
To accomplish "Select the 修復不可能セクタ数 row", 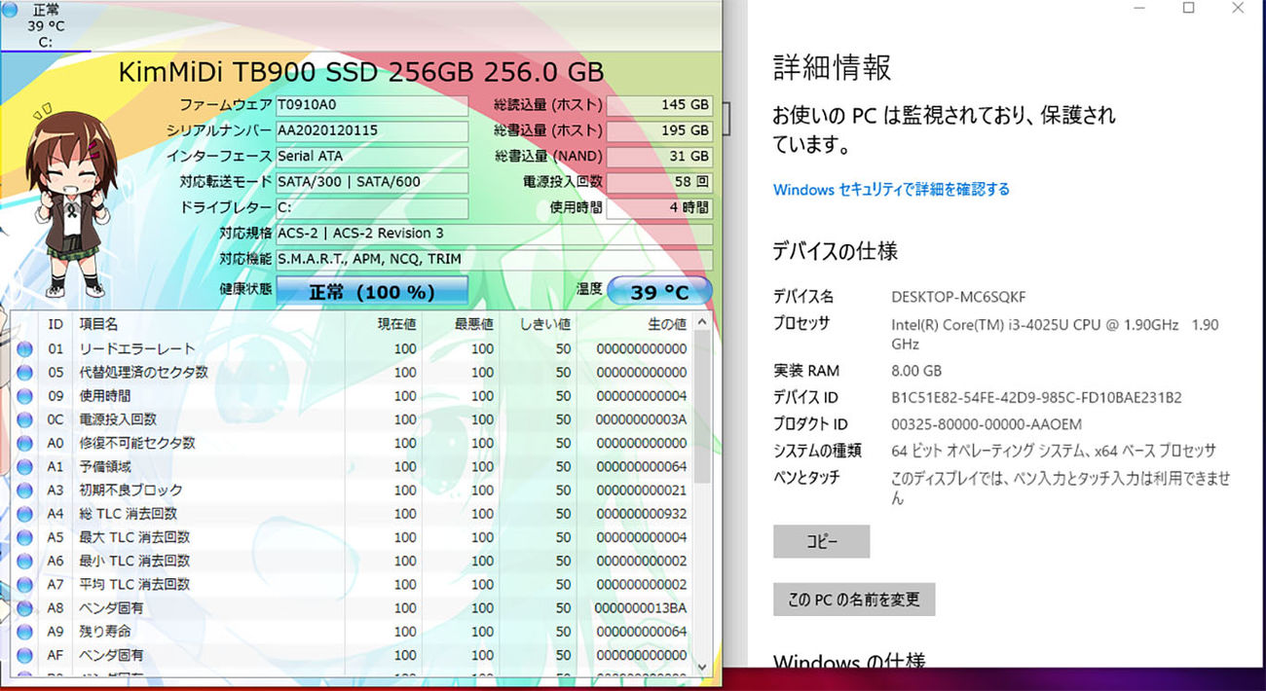I will (353, 443).
